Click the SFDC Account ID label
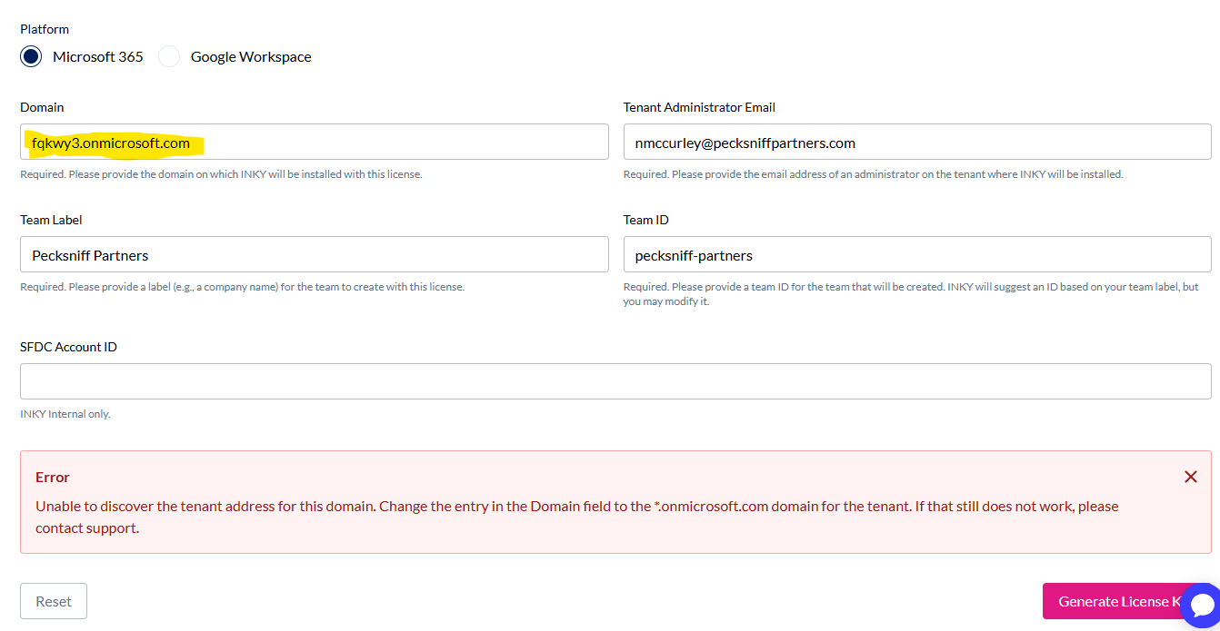The image size is (1220, 631). click(x=68, y=347)
